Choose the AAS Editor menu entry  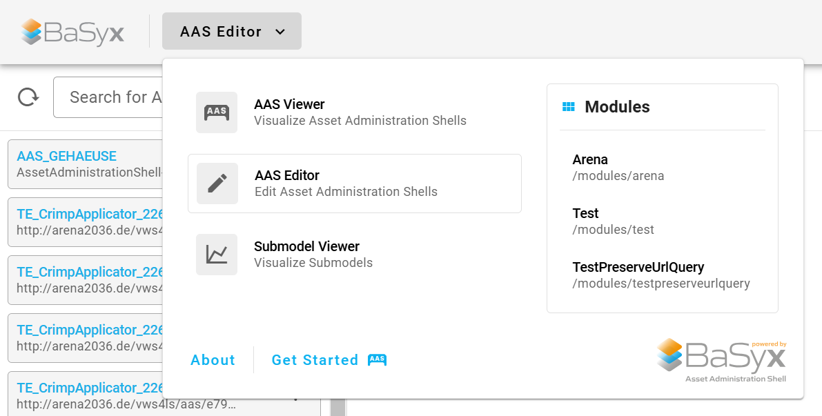(x=354, y=184)
